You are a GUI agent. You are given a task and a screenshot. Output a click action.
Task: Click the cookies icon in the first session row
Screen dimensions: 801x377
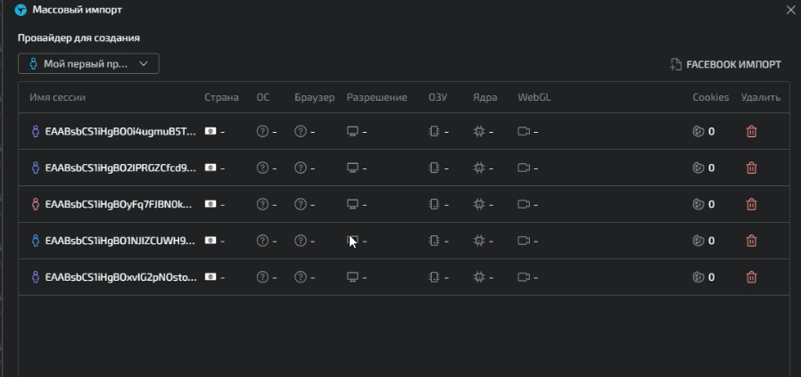point(698,132)
